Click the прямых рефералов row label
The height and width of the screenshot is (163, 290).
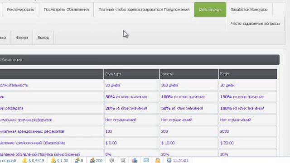(x=26, y=120)
